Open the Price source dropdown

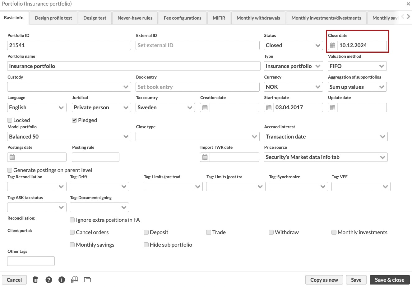tap(326, 157)
